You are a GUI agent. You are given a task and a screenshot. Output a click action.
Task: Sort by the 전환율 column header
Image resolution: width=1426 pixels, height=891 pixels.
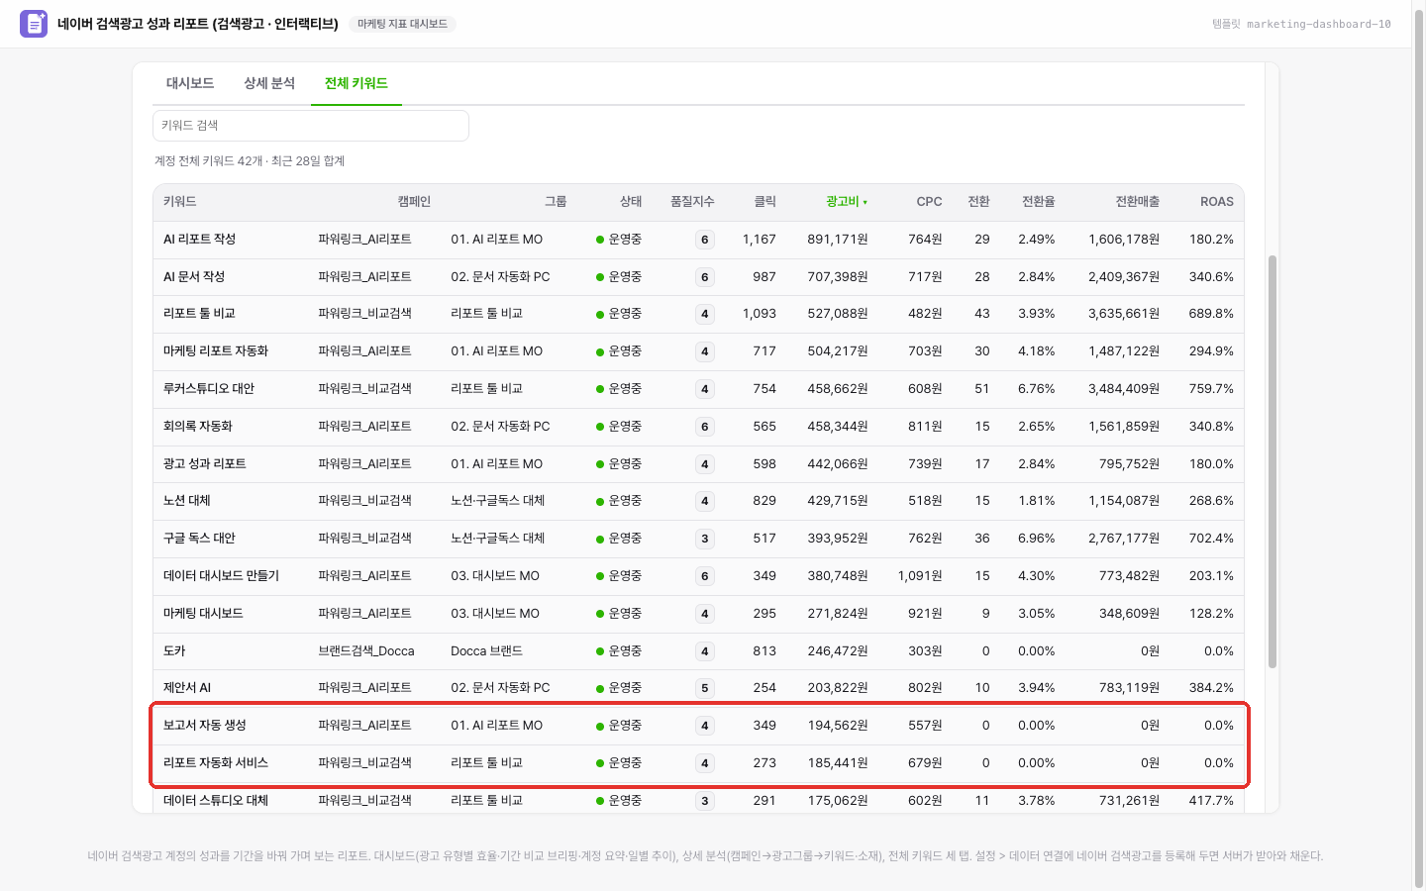pyautogui.click(x=1039, y=202)
